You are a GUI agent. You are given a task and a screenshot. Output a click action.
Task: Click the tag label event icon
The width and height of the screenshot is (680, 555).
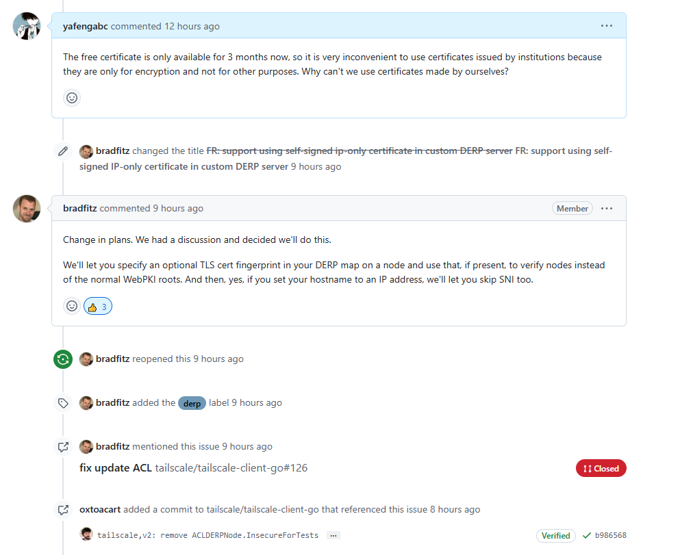(63, 403)
